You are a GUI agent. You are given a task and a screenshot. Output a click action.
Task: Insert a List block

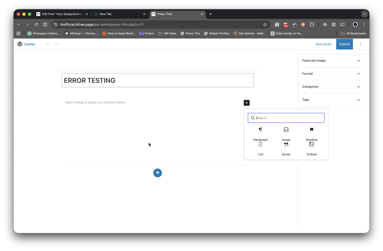(260, 148)
